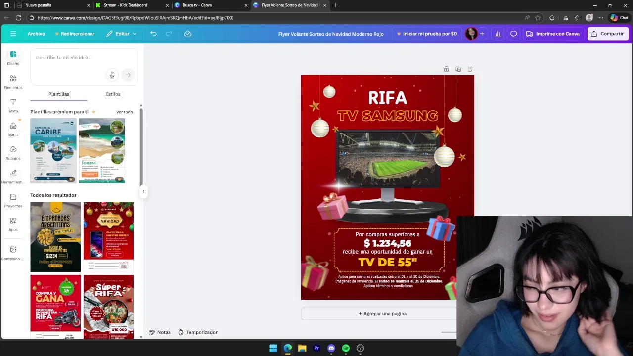Open File Explorer from taskbar
The width and height of the screenshot is (633, 356).
point(302,348)
